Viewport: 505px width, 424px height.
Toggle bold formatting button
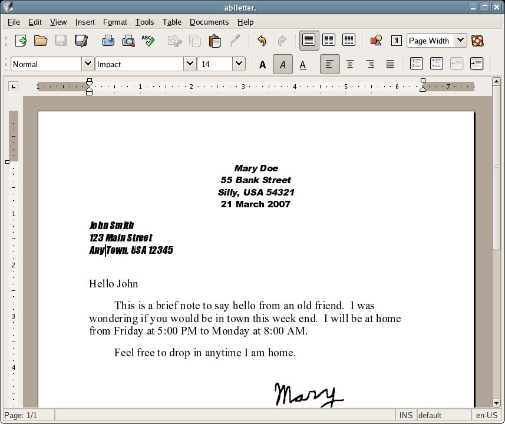tap(263, 64)
